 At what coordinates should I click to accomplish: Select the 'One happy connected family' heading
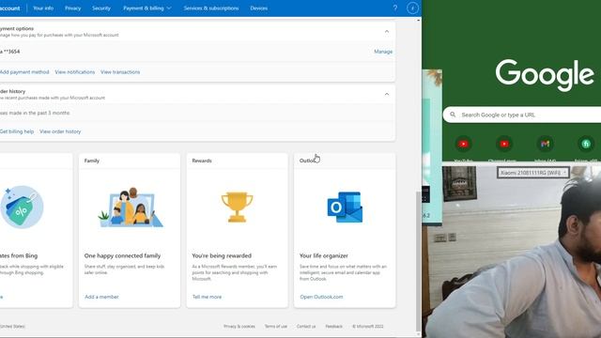pos(122,255)
